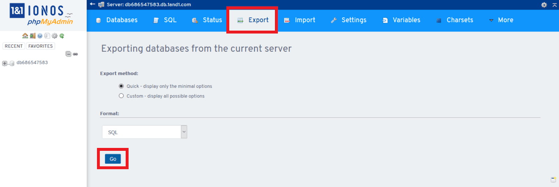
Task: Click Server db686547583.db.1and1.com breadcrumb link
Action: (x=149, y=5)
